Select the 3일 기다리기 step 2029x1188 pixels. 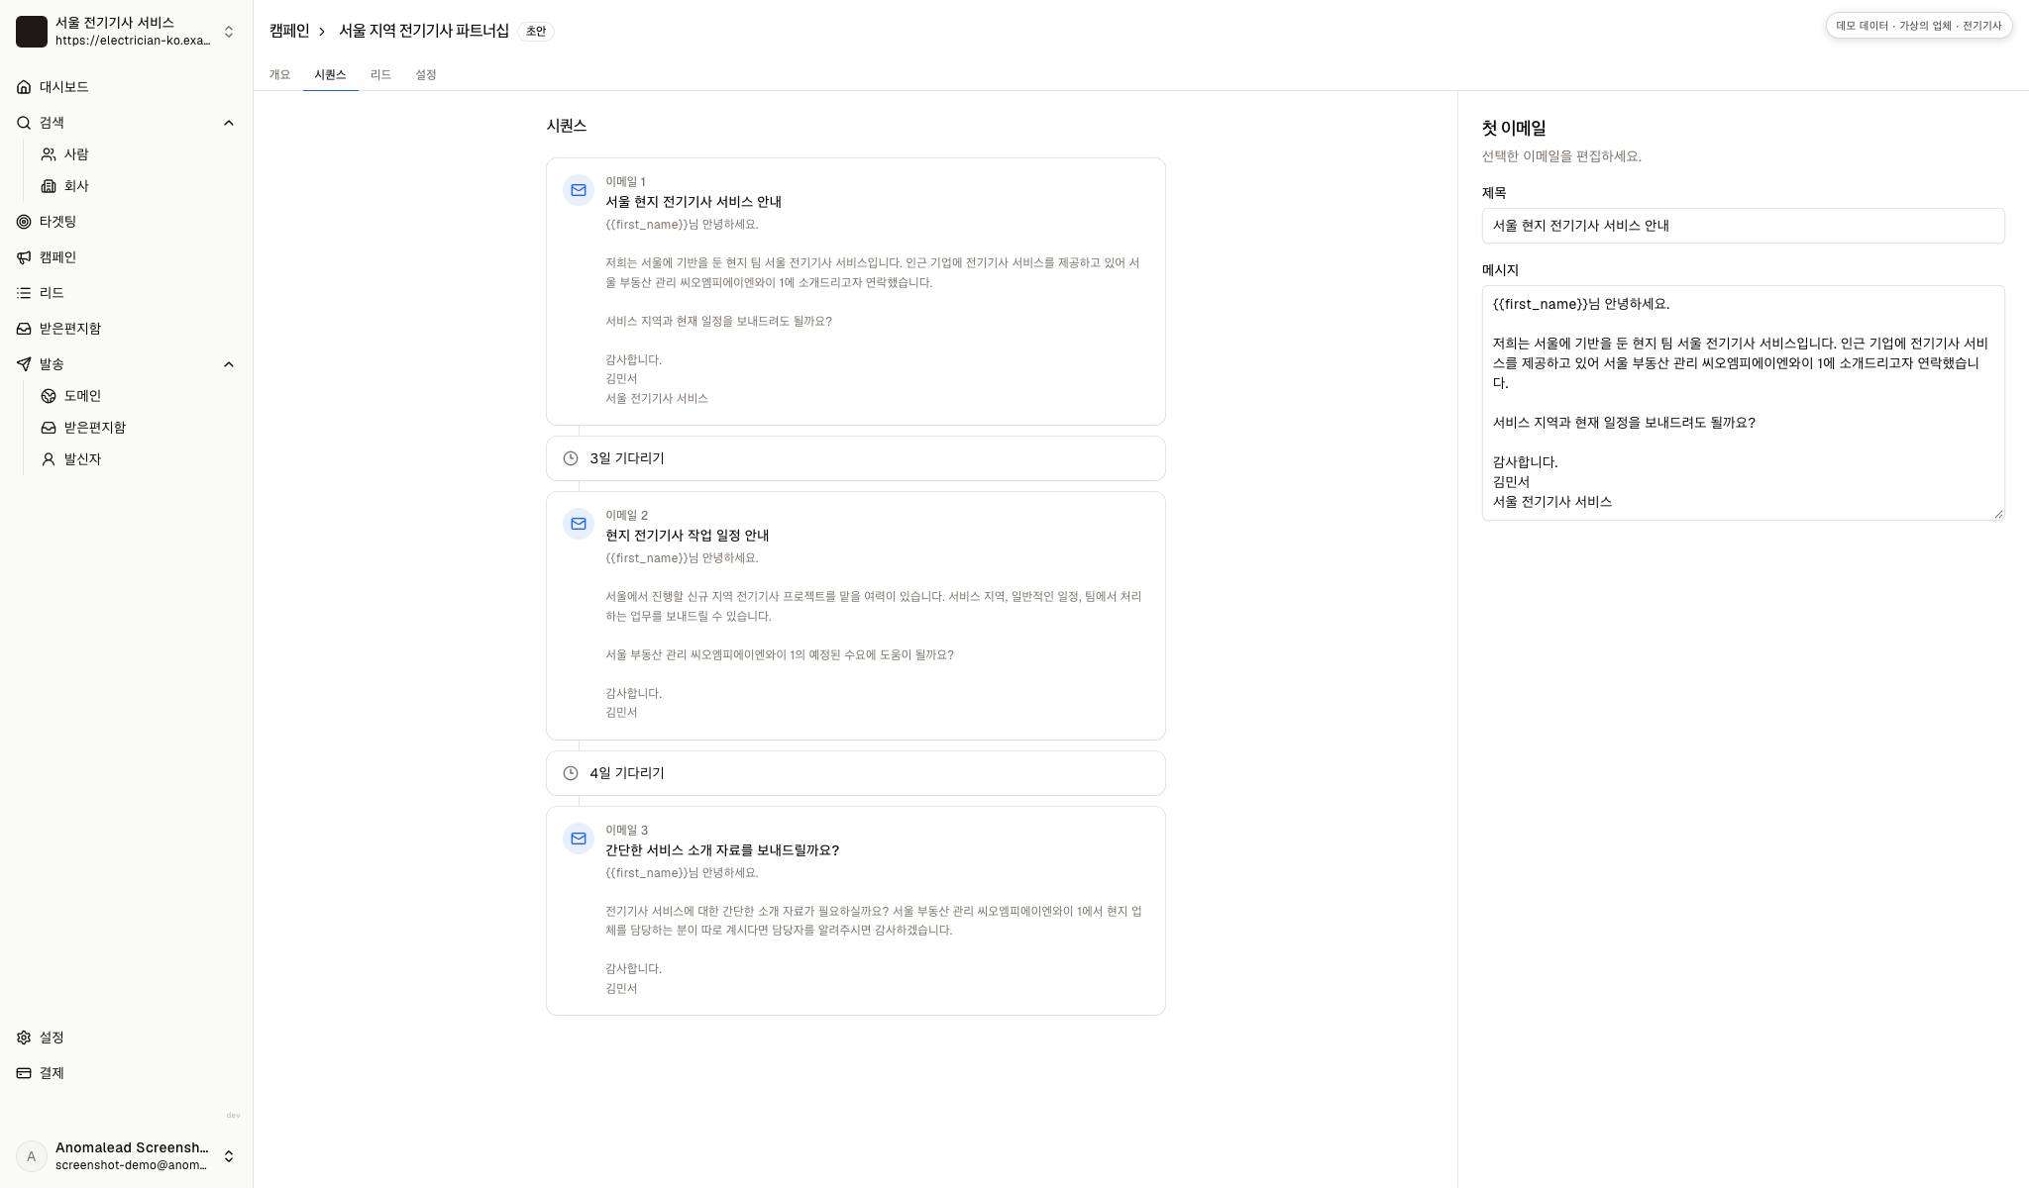click(855, 458)
